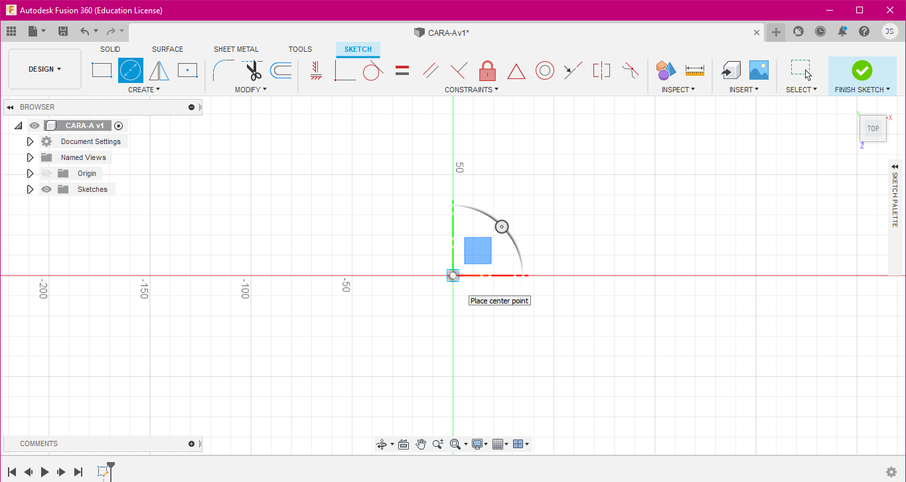Select the Offset tool in Modify
Viewport: 906px width, 482px height.
click(281, 70)
